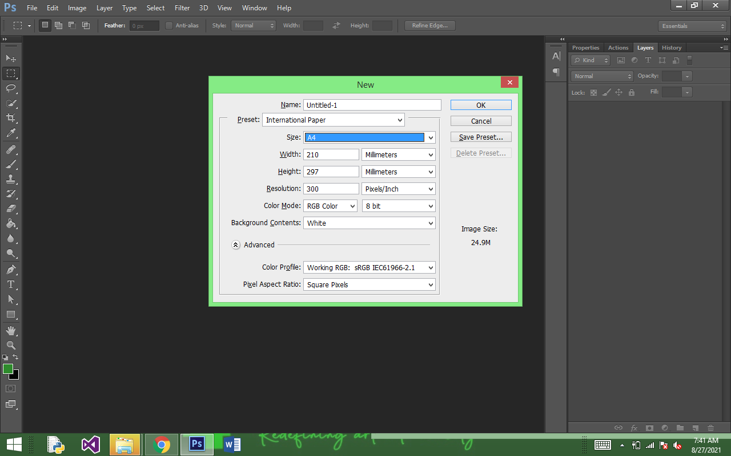The width and height of the screenshot is (731, 456).
Task: Select the Blur tool
Action: coord(11,238)
